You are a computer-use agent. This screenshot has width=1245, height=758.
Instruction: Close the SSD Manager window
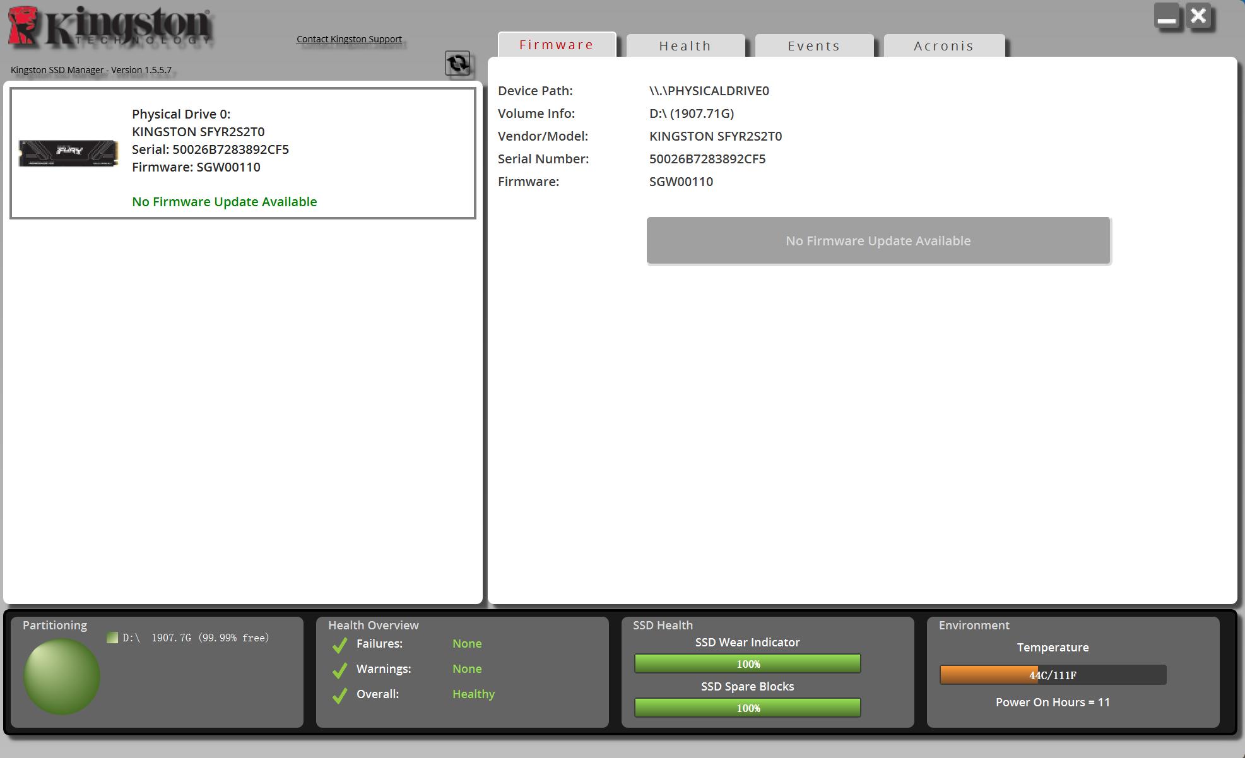point(1198,16)
